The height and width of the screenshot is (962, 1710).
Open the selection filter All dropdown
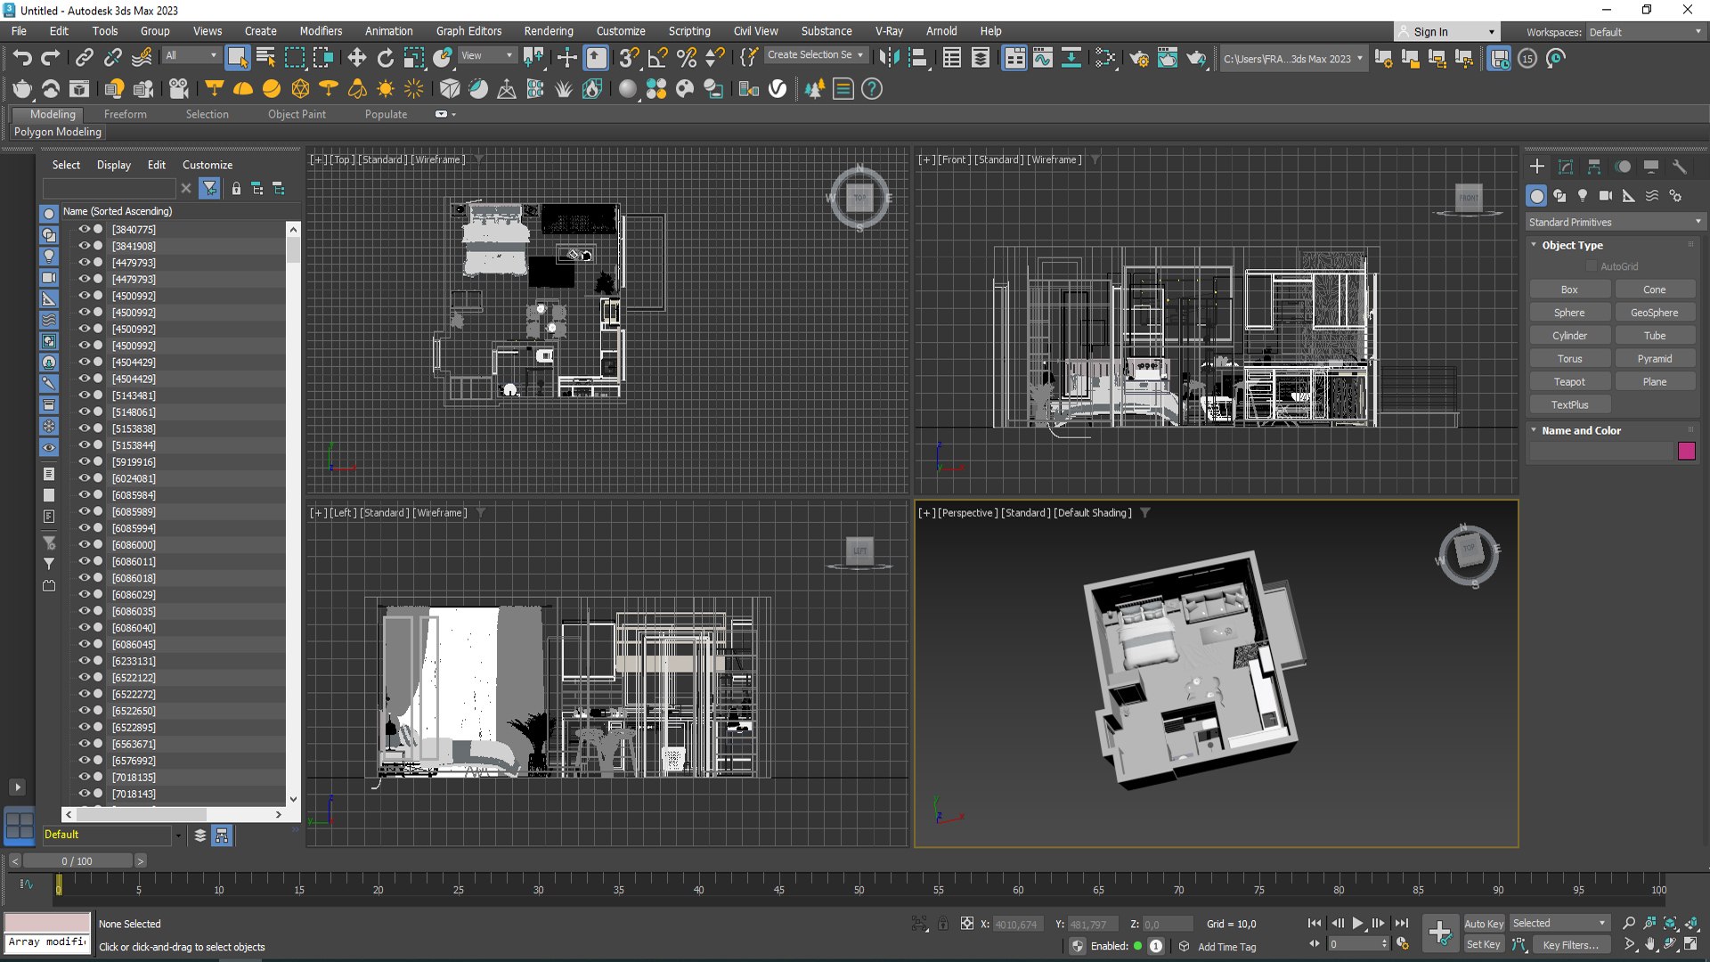pyautogui.click(x=191, y=55)
